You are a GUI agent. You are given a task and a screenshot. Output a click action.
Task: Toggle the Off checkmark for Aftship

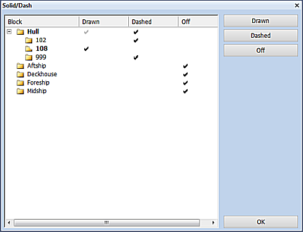[185, 66]
